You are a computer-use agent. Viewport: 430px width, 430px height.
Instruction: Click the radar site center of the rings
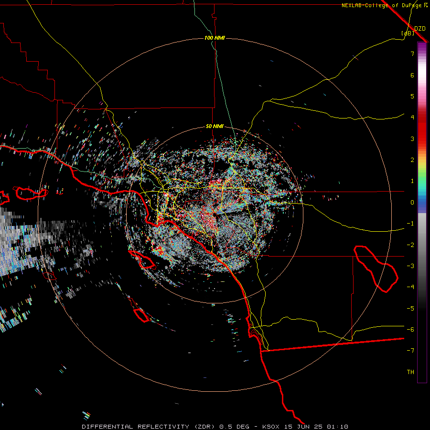point(215,215)
